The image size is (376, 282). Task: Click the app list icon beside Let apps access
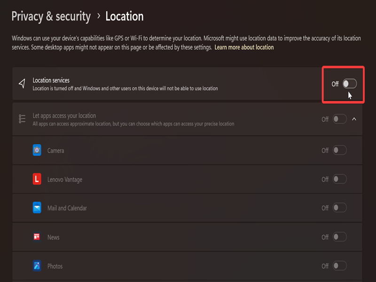[22, 119]
